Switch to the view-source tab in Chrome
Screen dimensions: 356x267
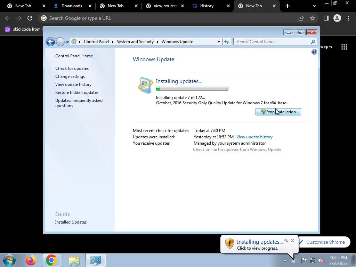coord(165,6)
